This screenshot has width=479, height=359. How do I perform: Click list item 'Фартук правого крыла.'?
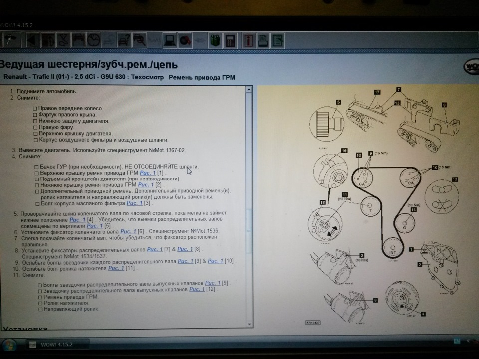click(x=67, y=115)
